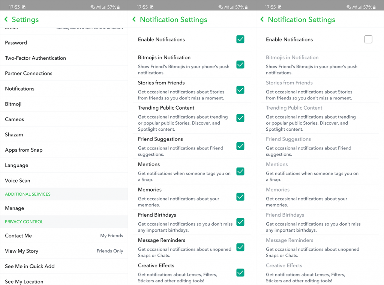384x285 pixels.
Task: Open Partner Connections
Action: 64,73
